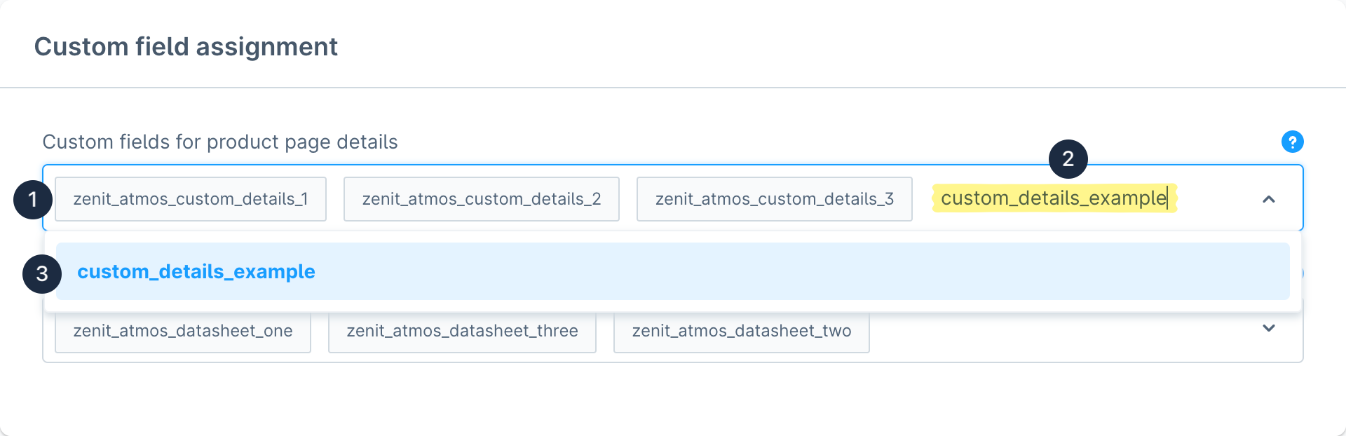Select the zenit_atmos_custom_details_3 tag
This screenshot has height=436, width=1346.
(774, 199)
